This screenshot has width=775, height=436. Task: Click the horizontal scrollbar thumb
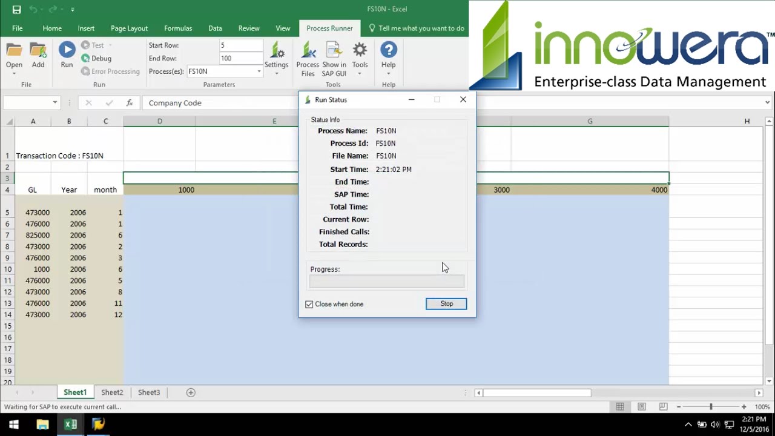(537, 393)
